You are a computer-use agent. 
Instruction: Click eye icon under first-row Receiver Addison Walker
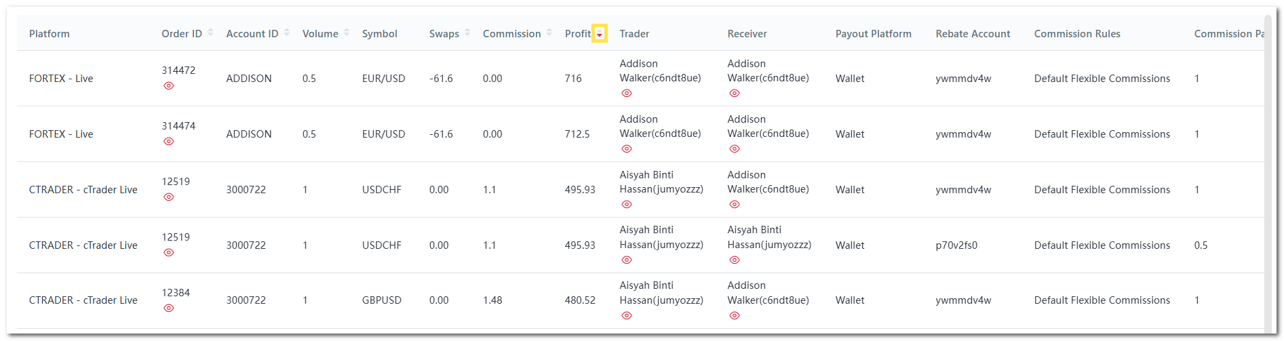coord(735,94)
